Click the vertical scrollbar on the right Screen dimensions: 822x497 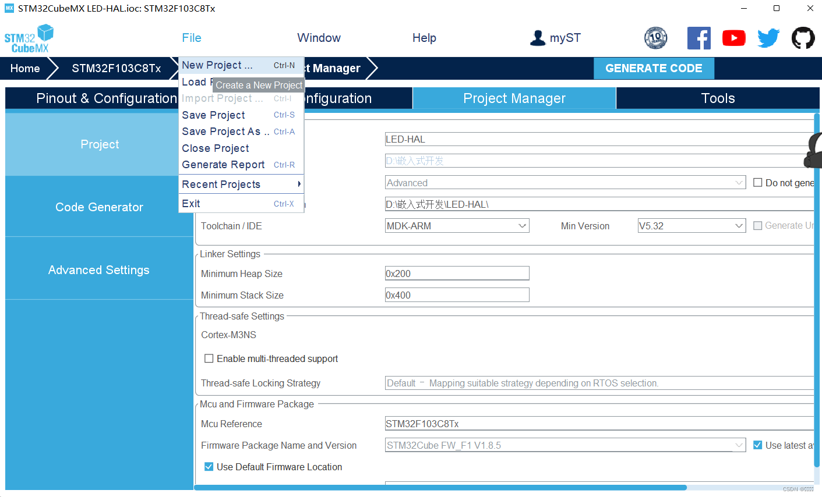[x=817, y=291]
